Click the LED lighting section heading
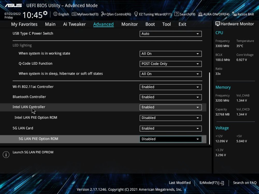The image size is (259, 194). (x=22, y=45)
